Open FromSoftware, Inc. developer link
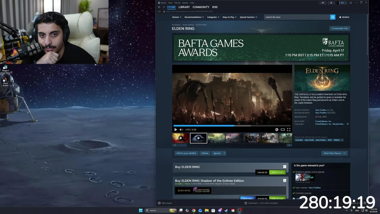Screen dimensions: 380x214 (x=323, y=121)
